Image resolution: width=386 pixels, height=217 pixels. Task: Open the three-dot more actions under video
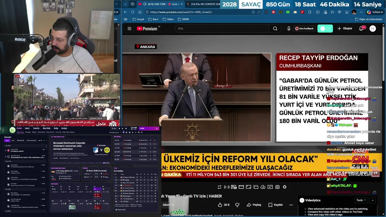pyautogui.click(x=291, y=205)
